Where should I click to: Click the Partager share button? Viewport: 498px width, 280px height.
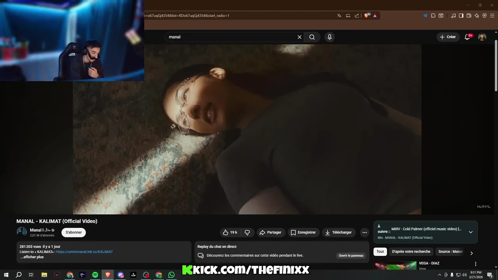(270, 233)
